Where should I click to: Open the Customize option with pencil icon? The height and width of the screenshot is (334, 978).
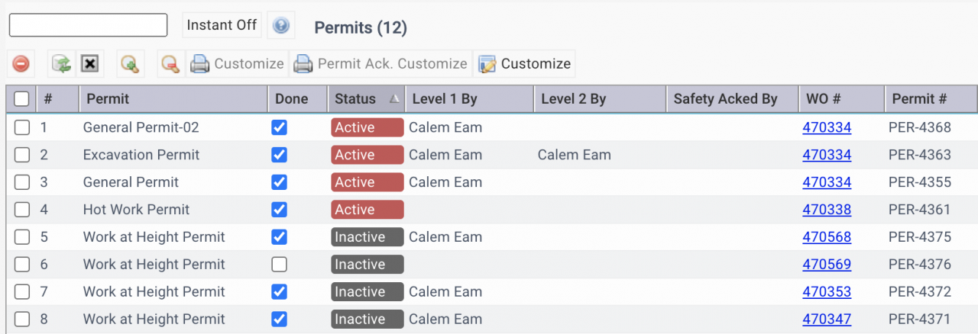tap(524, 64)
